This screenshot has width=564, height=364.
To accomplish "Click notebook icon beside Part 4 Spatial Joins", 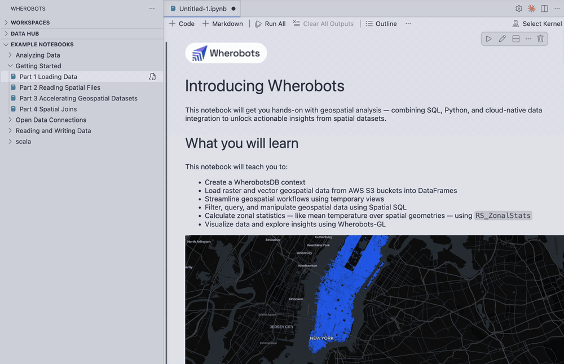I will [x=14, y=109].
